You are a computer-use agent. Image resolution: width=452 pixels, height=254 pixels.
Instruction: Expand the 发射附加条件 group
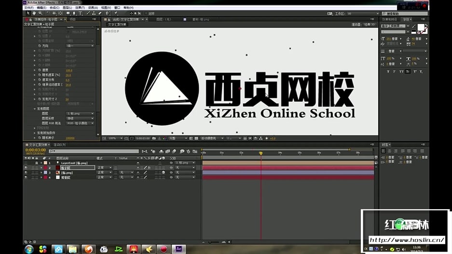[x=35, y=133]
